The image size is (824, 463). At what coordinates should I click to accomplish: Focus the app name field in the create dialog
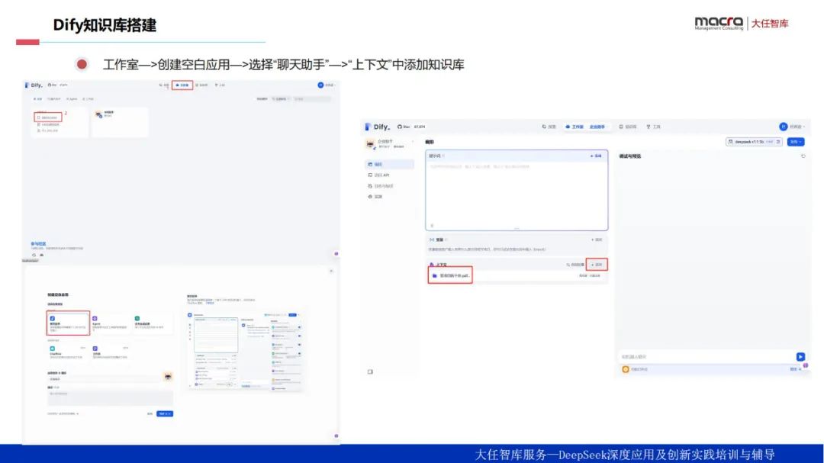coord(104,379)
